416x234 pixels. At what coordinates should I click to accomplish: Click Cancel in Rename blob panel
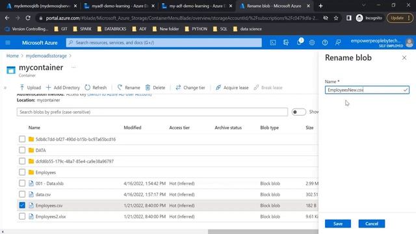[371, 224]
